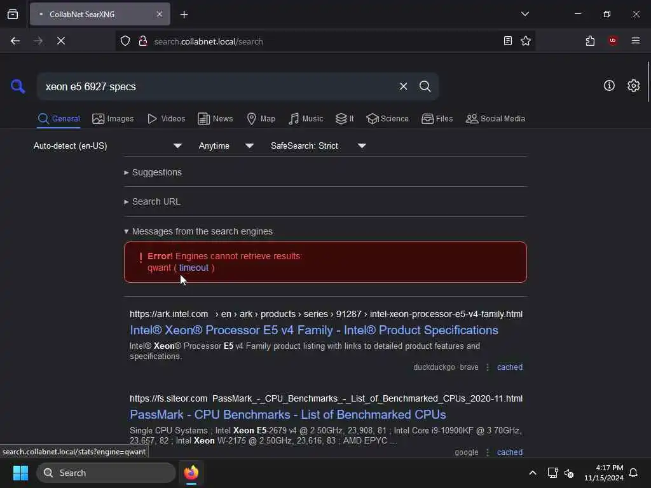Screen dimensions: 651x488
Task: Click the SearXNG magnifier logo
Action: (18, 86)
